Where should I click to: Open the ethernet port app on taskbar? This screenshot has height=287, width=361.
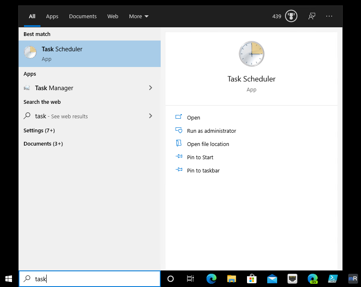pyautogui.click(x=292, y=279)
